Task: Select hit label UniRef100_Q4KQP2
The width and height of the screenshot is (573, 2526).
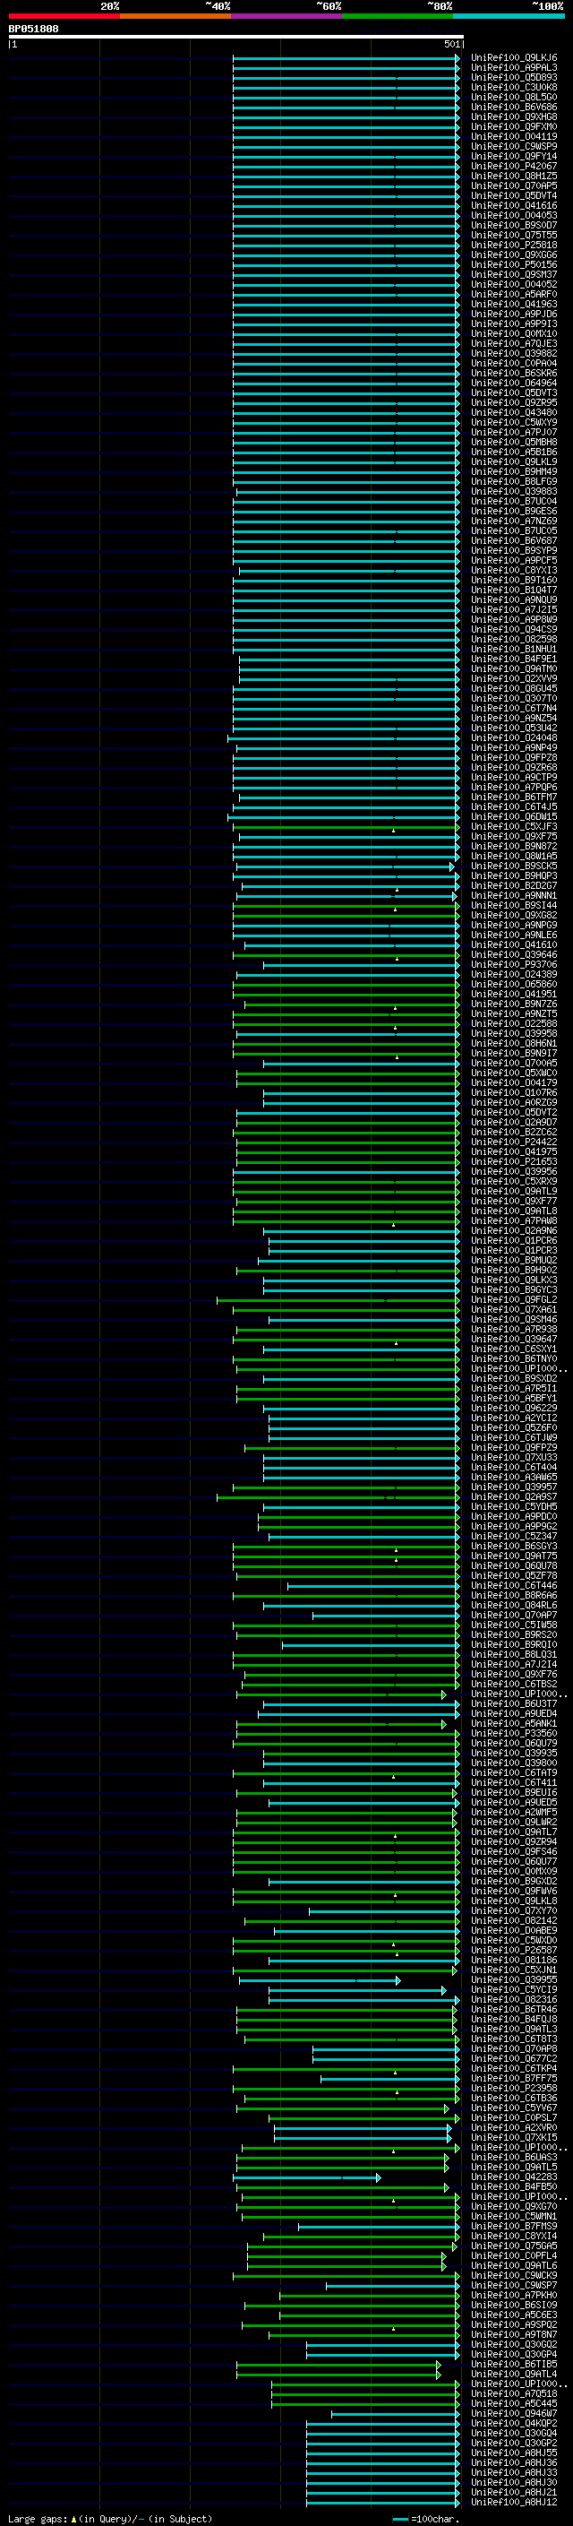Action: [514, 2422]
